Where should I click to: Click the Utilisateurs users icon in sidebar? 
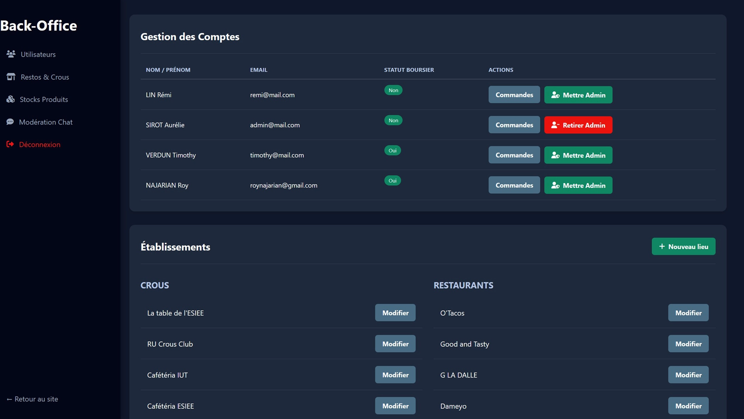point(11,54)
